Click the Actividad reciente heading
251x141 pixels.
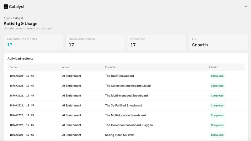[20, 59]
